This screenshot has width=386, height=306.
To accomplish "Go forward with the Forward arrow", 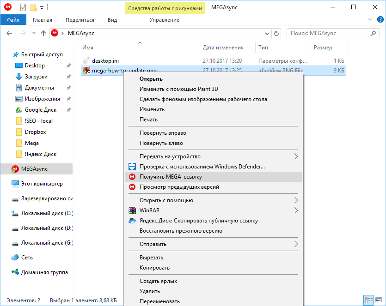I will tap(23, 33).
